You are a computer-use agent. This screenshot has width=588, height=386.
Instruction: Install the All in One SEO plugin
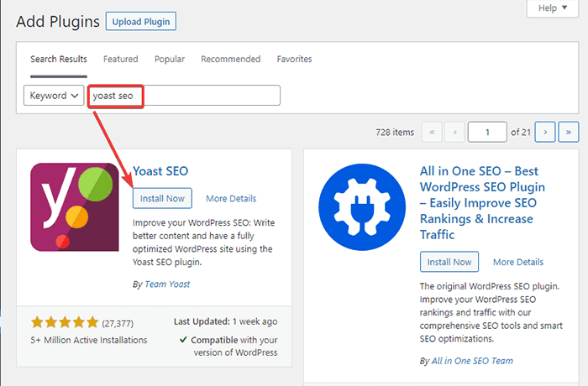[449, 262]
